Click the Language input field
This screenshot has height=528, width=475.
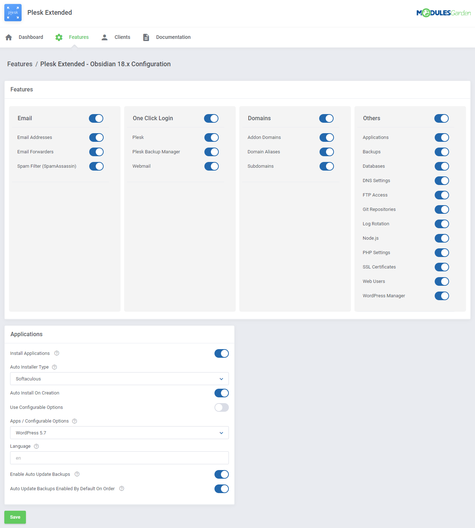(x=119, y=458)
